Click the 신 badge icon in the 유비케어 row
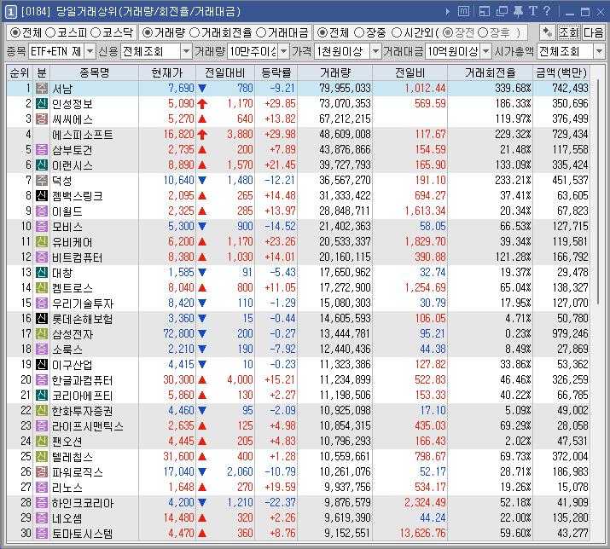Image resolution: width=610 pixels, height=549 pixels. coord(42,242)
